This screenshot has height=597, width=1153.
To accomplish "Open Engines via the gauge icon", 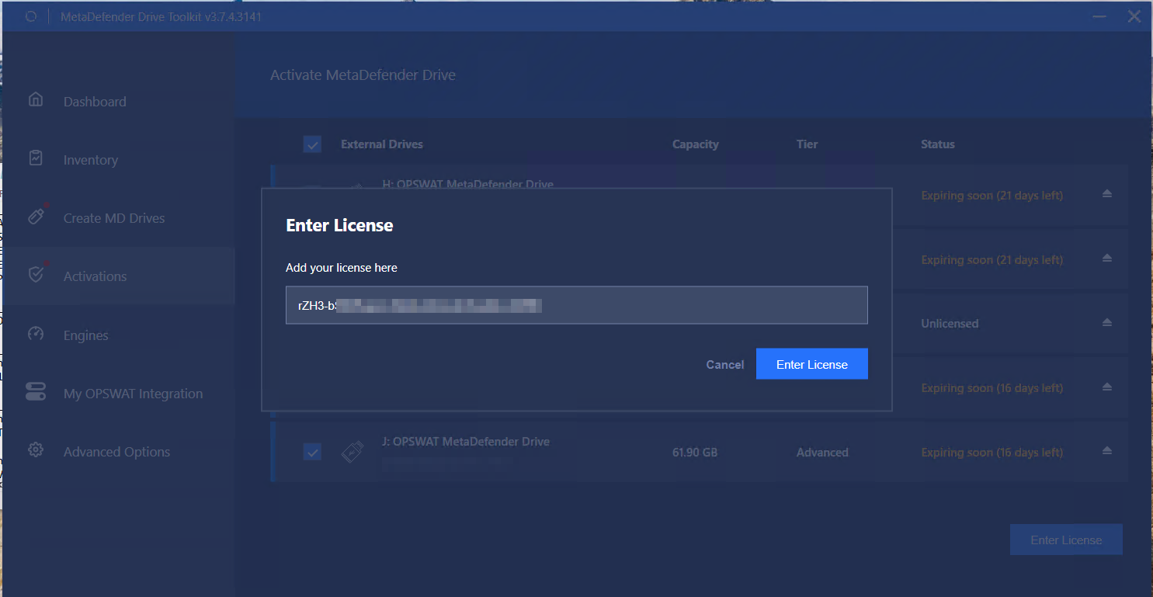I will pos(35,334).
